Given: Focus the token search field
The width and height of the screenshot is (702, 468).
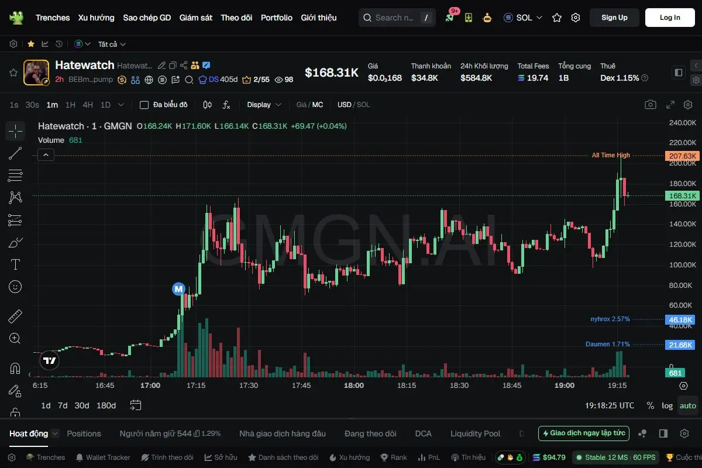Looking at the screenshot, I should click(x=397, y=18).
